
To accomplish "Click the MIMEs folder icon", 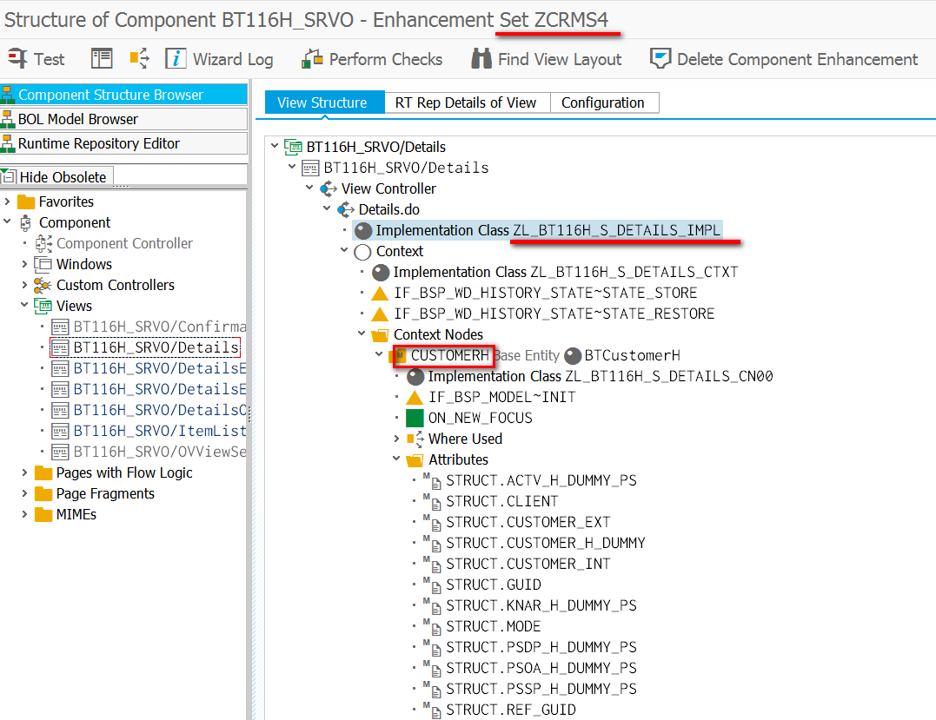I will 43,515.
